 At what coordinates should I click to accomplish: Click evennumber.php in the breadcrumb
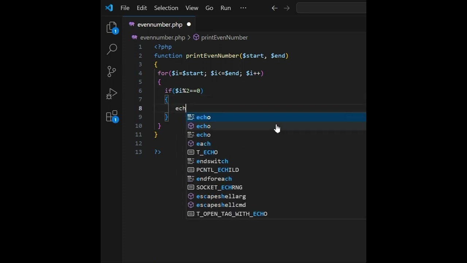(x=162, y=37)
